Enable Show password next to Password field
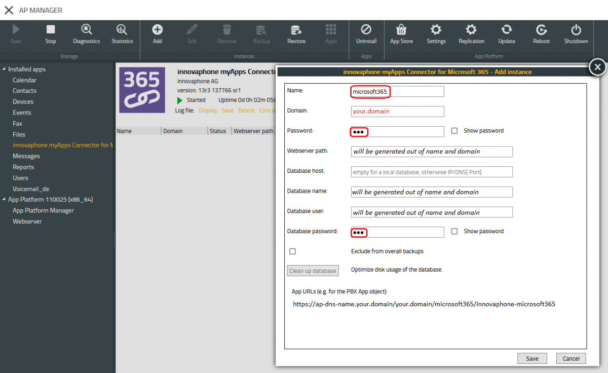 (454, 131)
